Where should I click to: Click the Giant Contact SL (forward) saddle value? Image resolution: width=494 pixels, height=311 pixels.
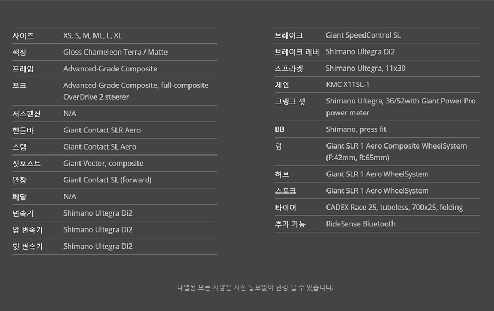click(107, 180)
